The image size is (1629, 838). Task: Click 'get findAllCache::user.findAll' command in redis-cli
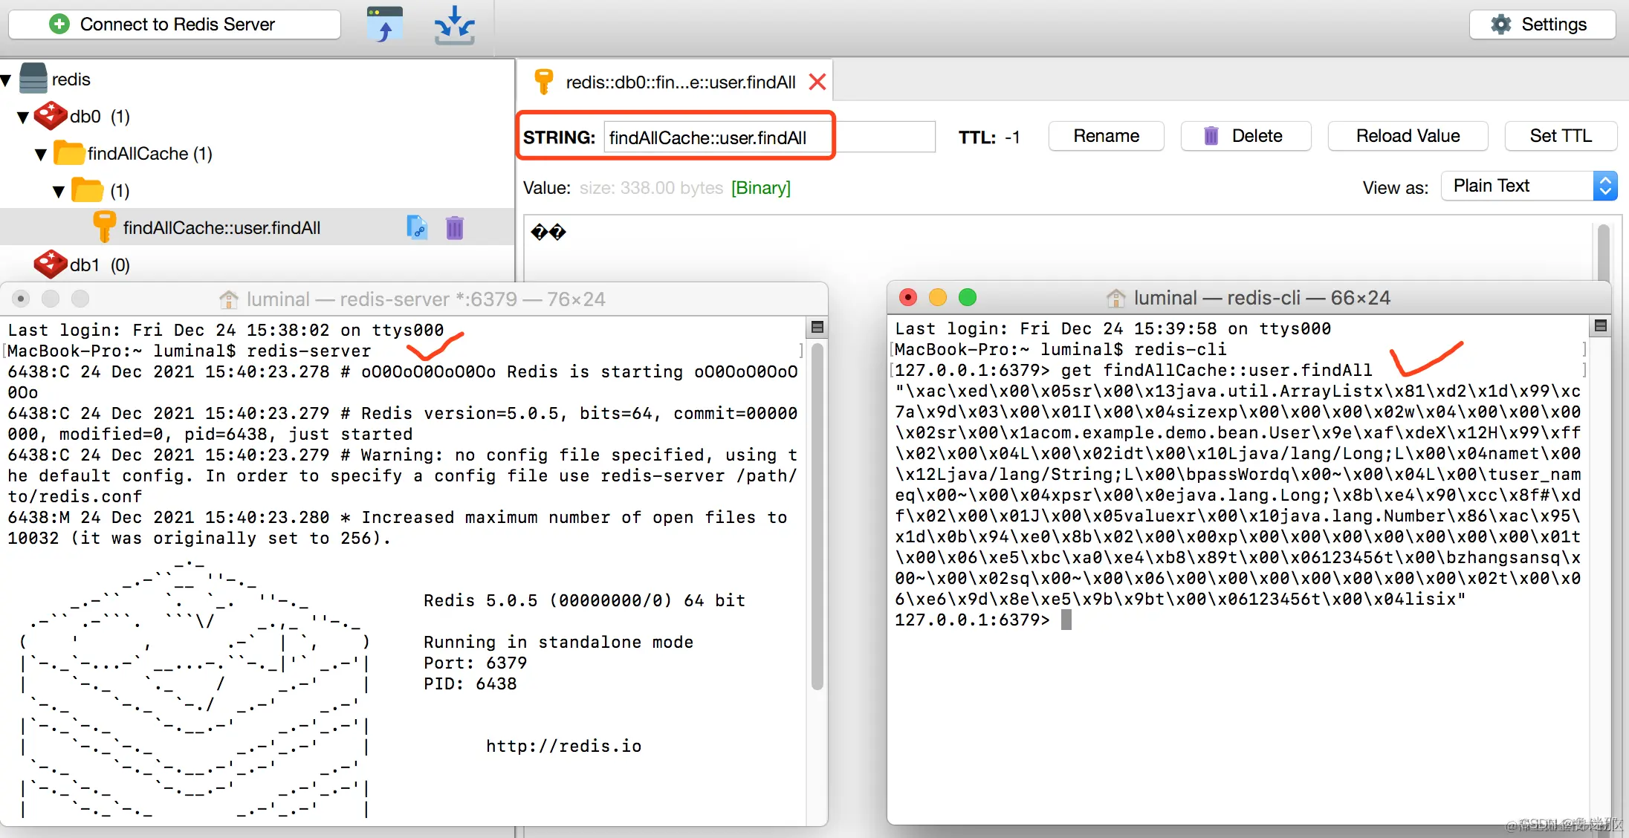point(1216,370)
